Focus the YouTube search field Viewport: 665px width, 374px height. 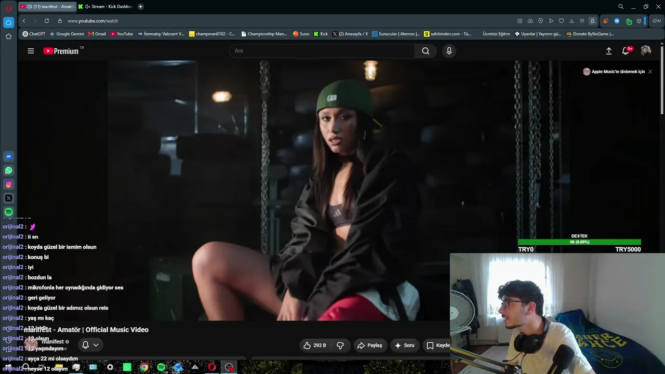pos(322,51)
